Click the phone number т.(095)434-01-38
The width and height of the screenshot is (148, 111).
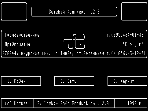pos(125,35)
